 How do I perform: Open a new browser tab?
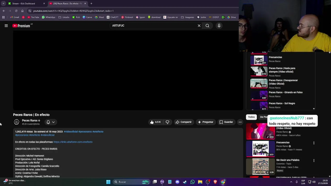click(x=91, y=4)
